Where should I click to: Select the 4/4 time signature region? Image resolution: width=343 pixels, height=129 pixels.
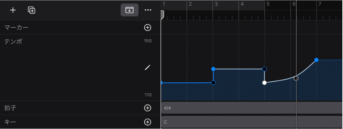coord(252,108)
